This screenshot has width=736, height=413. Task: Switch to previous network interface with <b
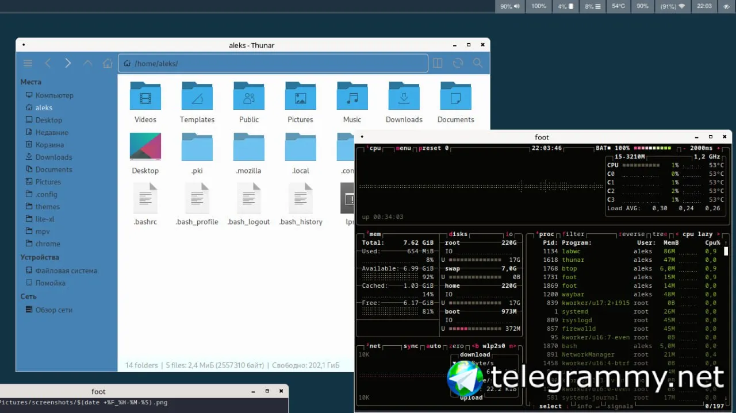pos(475,346)
